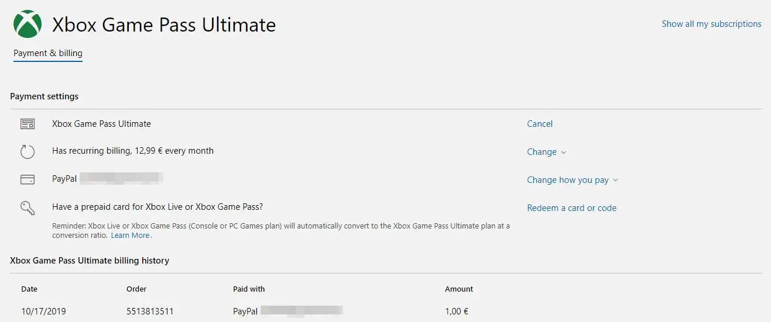
Task: Click Redeem a card or code
Action: coord(571,208)
